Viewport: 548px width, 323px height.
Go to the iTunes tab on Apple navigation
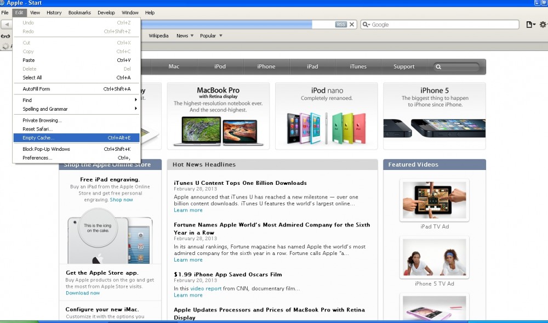358,67
